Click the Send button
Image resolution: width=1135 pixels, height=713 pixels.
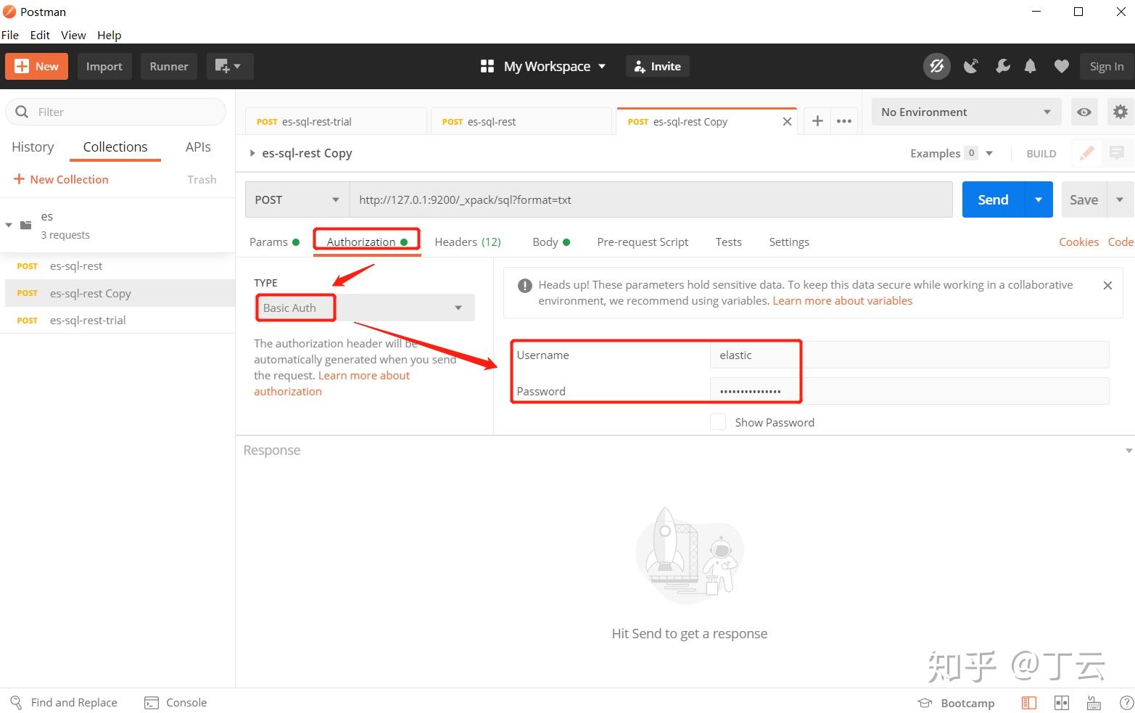[x=991, y=199]
